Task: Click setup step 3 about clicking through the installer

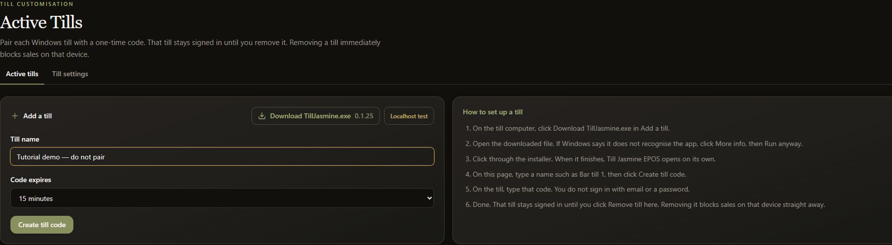Action: tap(590, 159)
